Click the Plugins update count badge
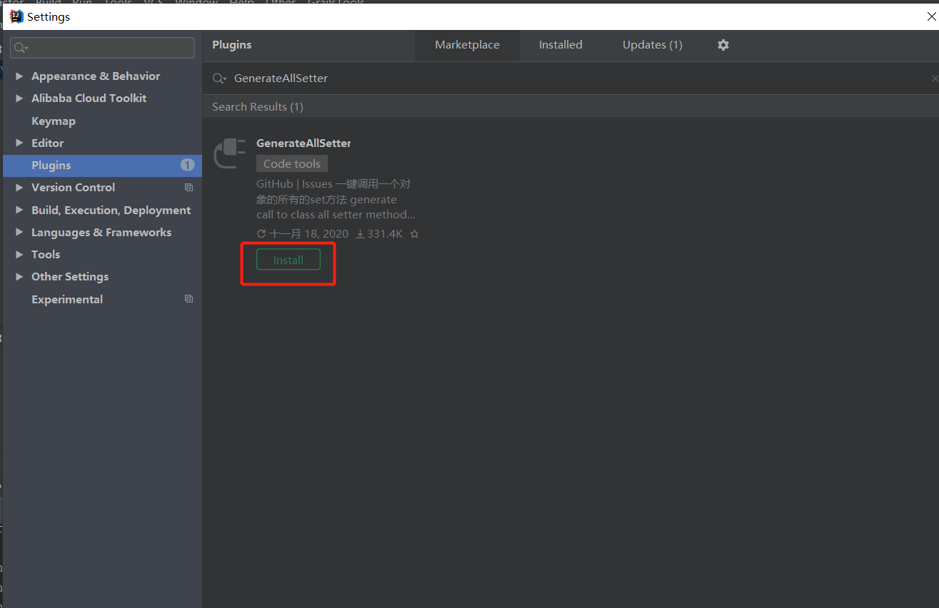 (187, 166)
